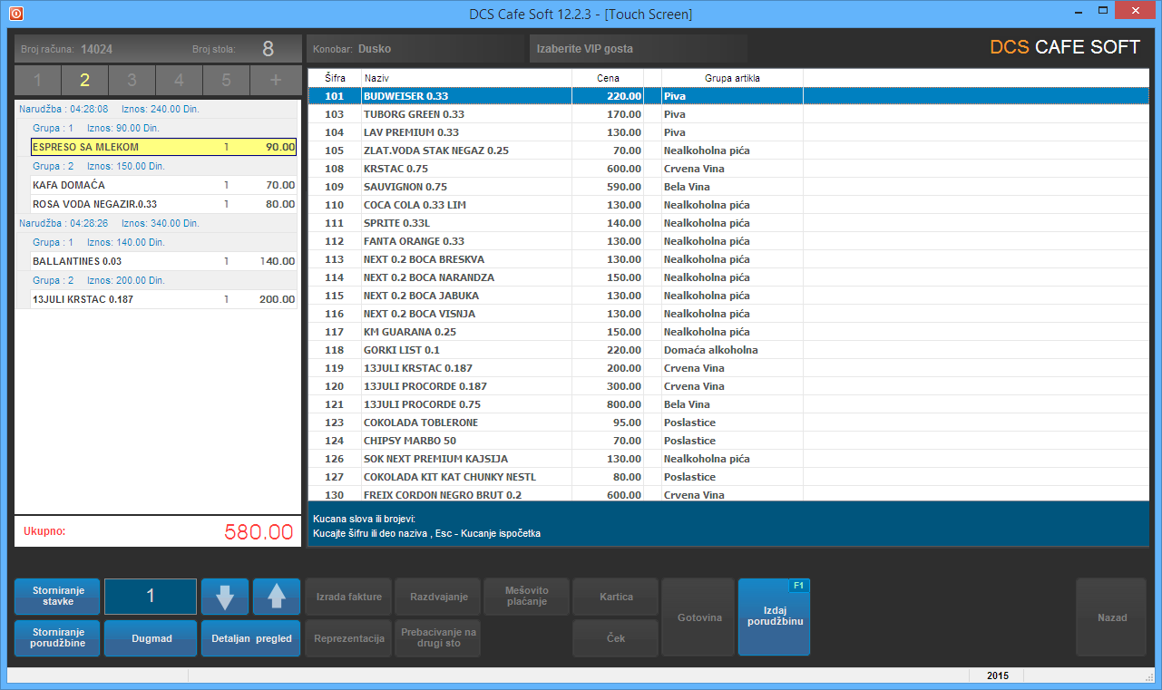
Task: Click the Grupa artikla column header
Action: (x=731, y=78)
